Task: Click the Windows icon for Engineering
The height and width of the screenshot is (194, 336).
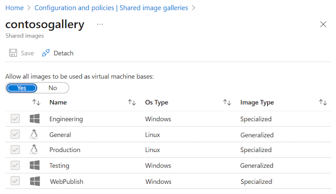Action: click(x=35, y=119)
